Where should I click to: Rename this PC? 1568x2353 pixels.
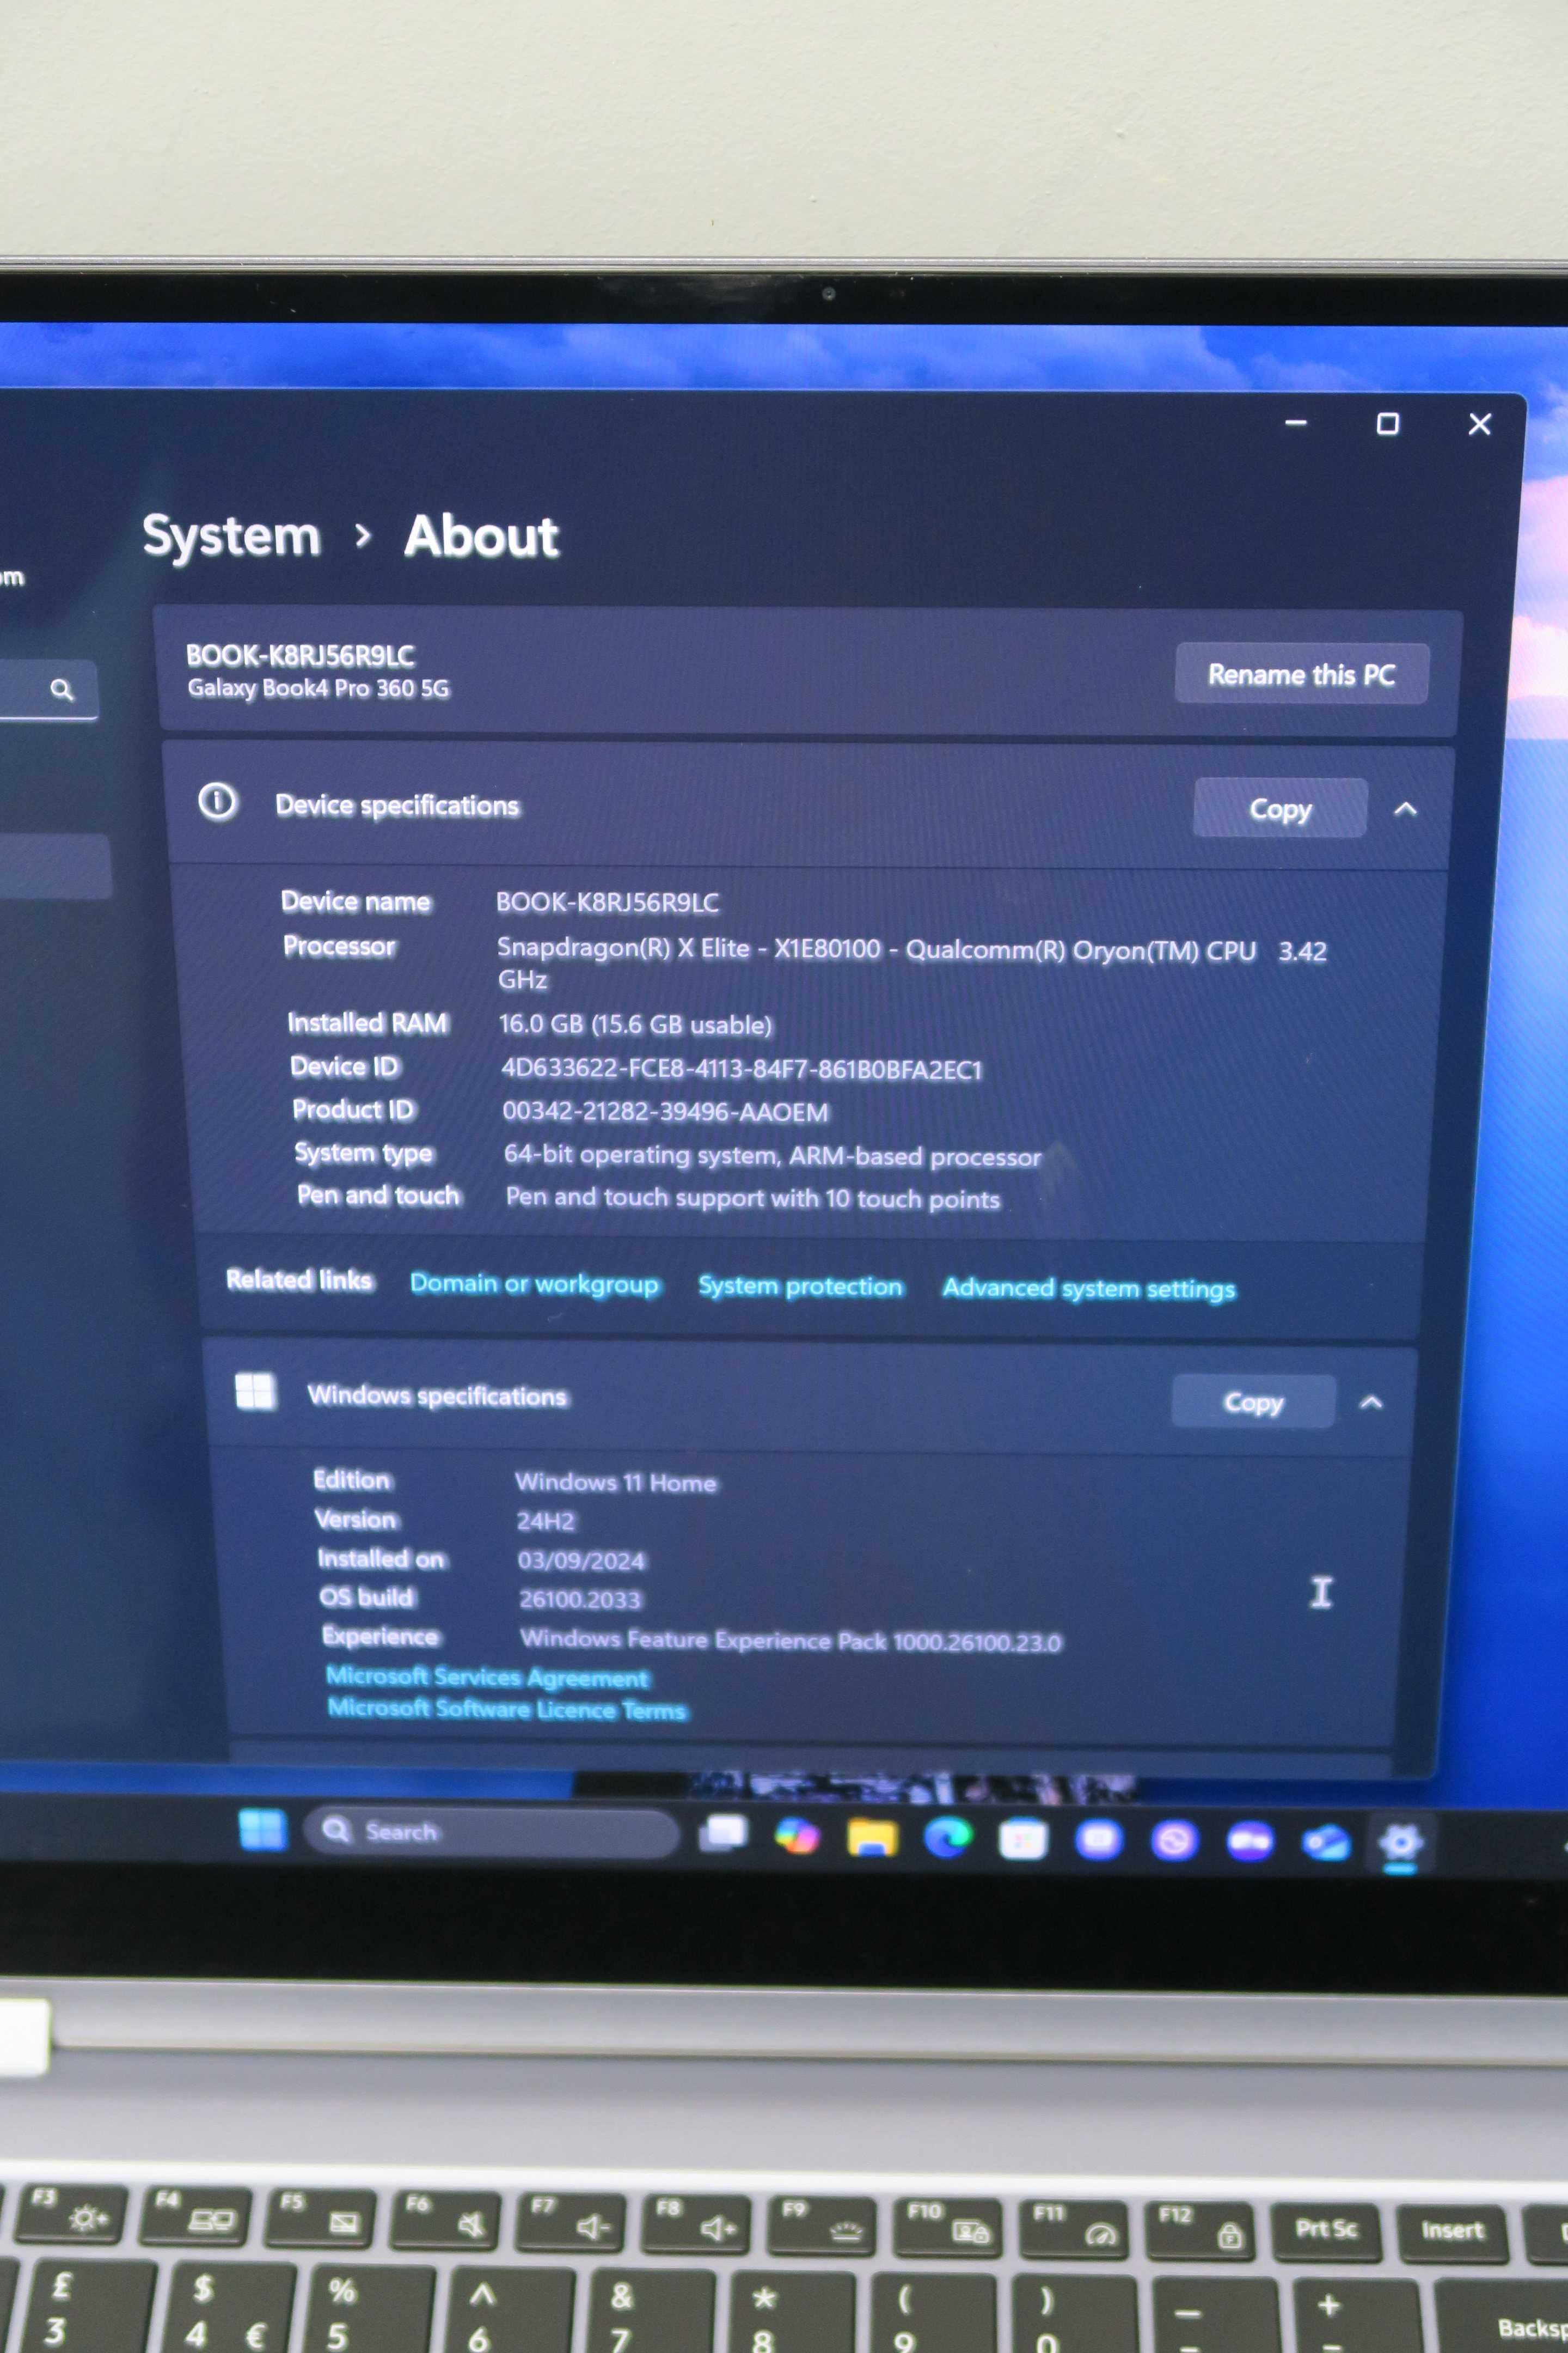pyautogui.click(x=1301, y=674)
